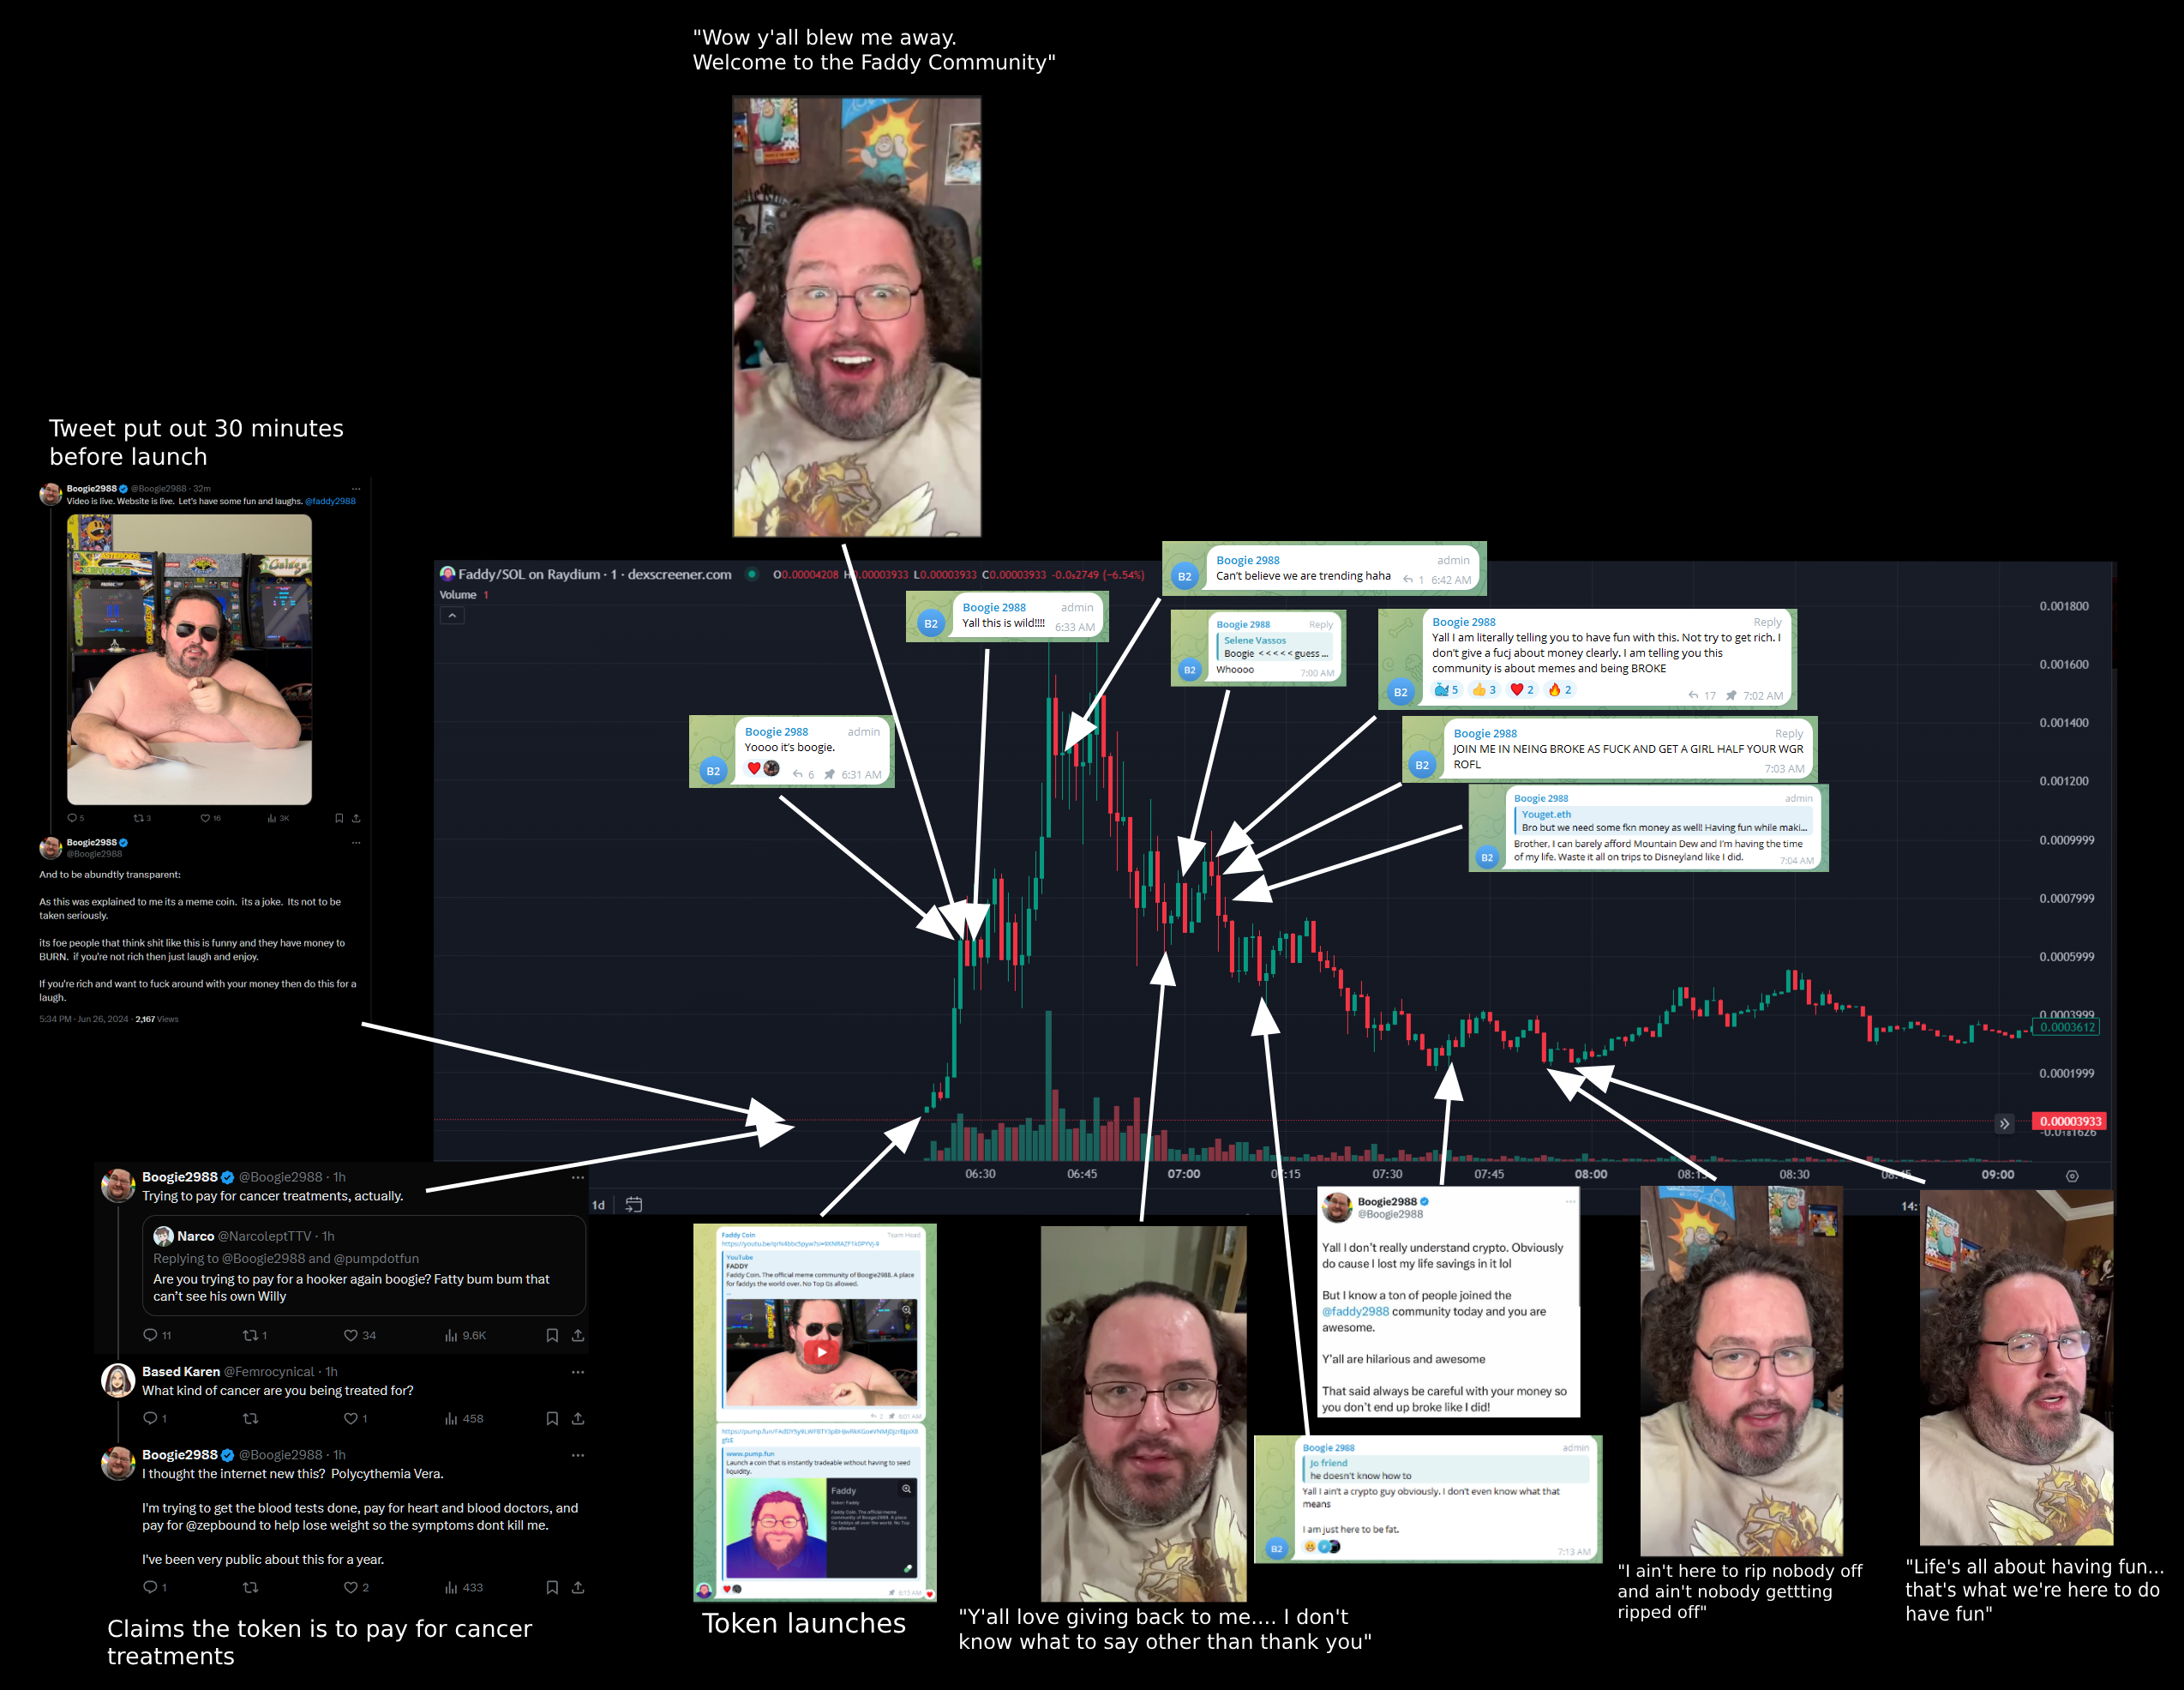The width and height of the screenshot is (2184, 1690).
Task: Share the 'cancer treatments' tweet
Action: click(578, 1335)
